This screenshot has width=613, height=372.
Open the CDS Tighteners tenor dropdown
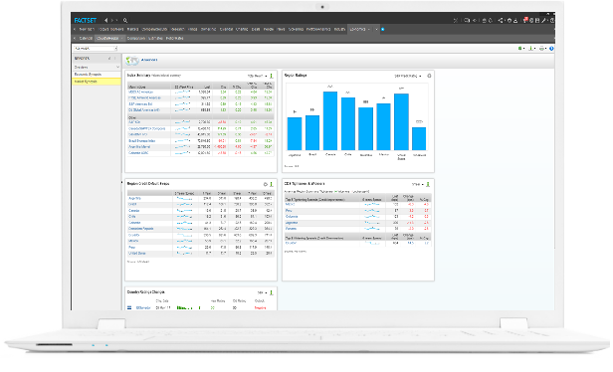click(417, 184)
